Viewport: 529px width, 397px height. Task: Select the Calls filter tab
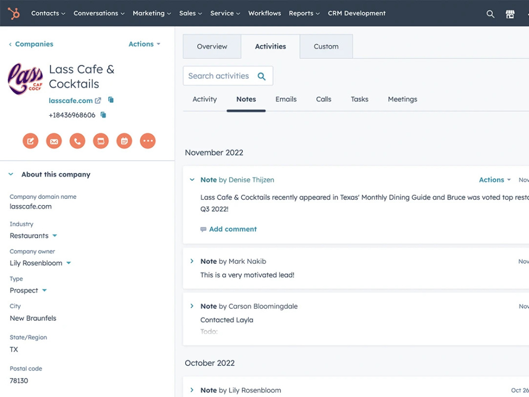click(324, 99)
